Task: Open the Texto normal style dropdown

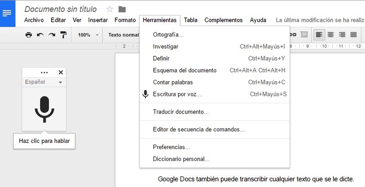Action: coord(123,35)
